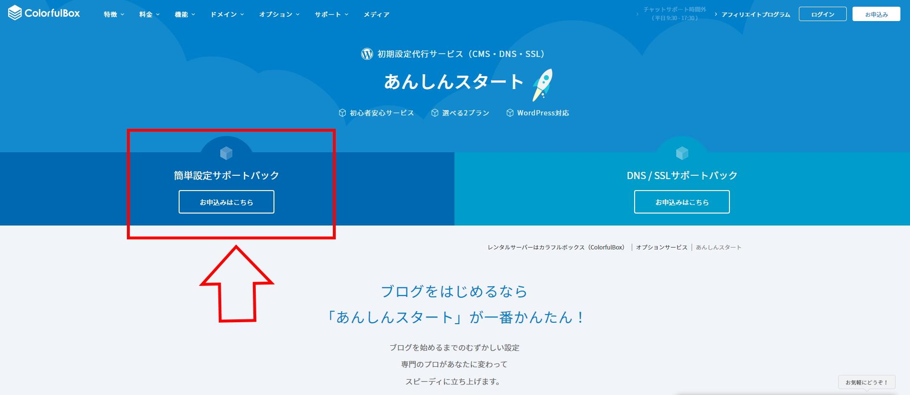Click the cube icon beside WordPress対応
Image resolution: width=910 pixels, height=395 pixels.
(x=510, y=113)
